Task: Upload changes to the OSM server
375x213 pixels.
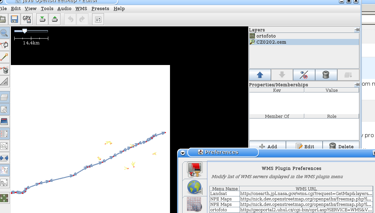Action: pos(54,19)
